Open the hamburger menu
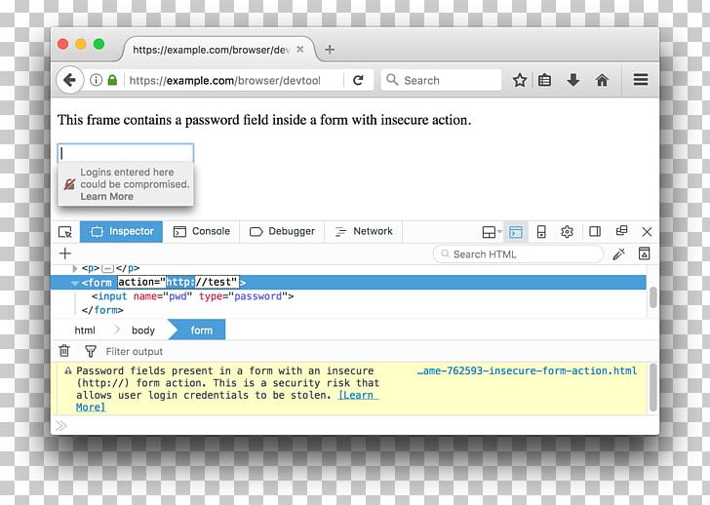 (x=640, y=80)
